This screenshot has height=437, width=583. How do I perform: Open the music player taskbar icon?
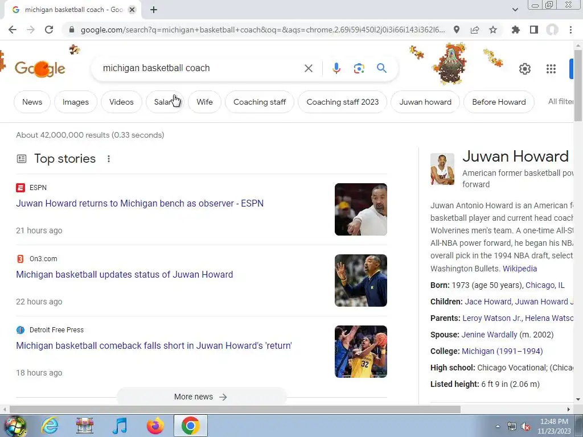[120, 426]
